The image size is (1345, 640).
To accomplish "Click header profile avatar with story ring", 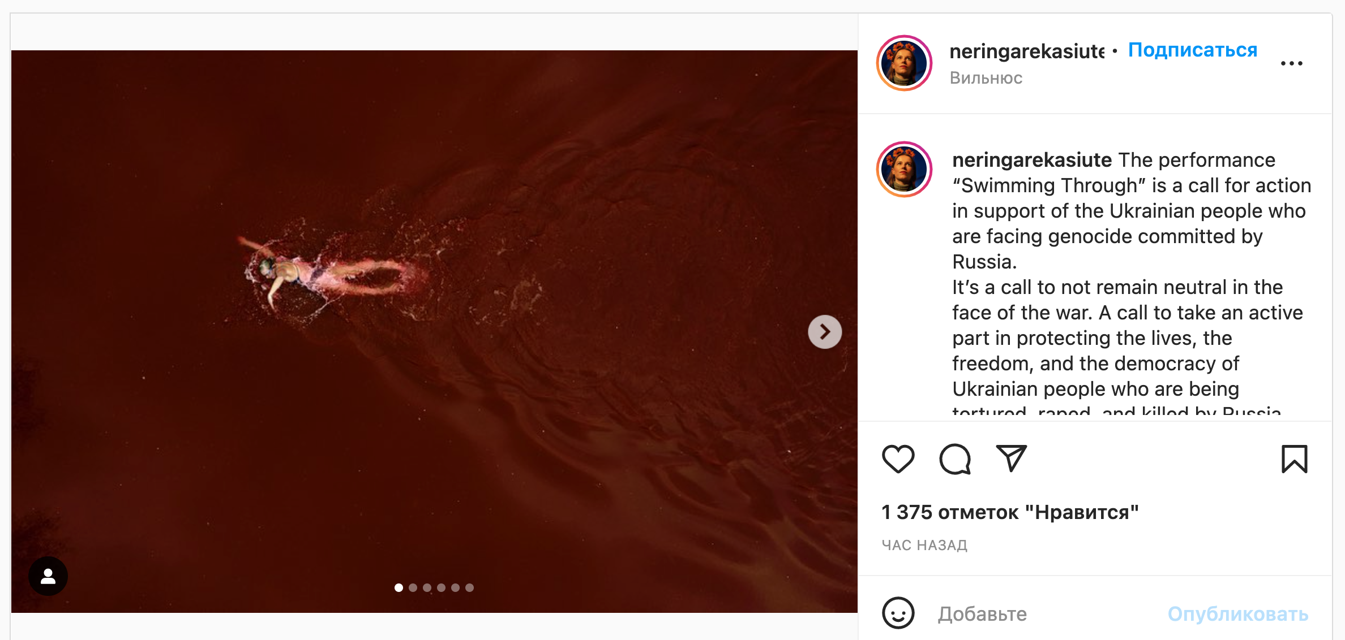I will click(x=905, y=63).
